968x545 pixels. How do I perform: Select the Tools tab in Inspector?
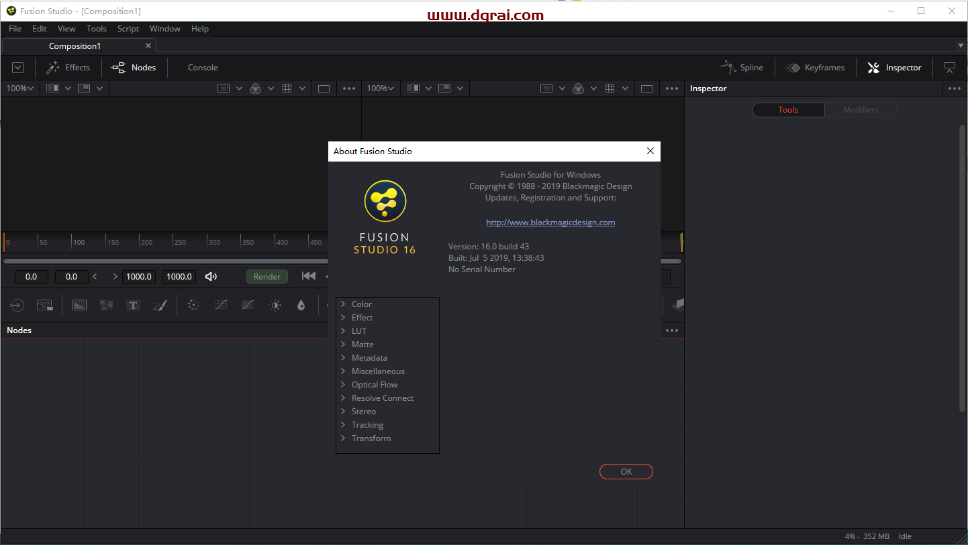point(788,110)
